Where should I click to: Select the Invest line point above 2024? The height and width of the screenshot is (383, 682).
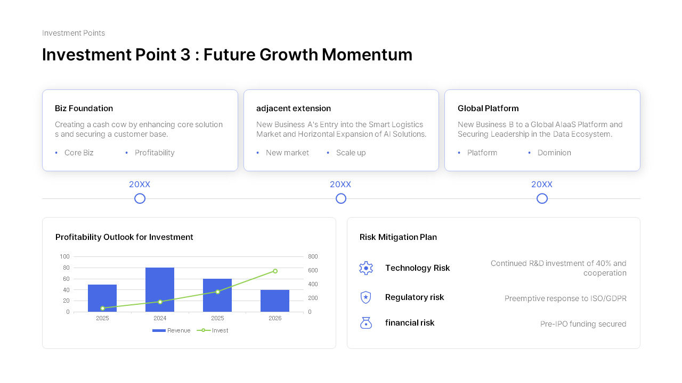pyautogui.click(x=160, y=302)
